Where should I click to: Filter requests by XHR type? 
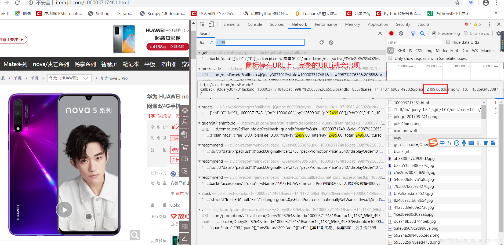(401, 50)
